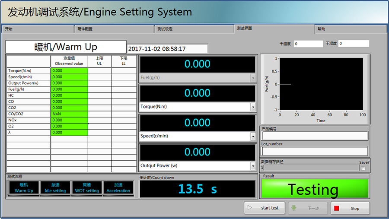Select the Idle setting step indicator
The width and height of the screenshot is (389, 219).
(x=55, y=187)
